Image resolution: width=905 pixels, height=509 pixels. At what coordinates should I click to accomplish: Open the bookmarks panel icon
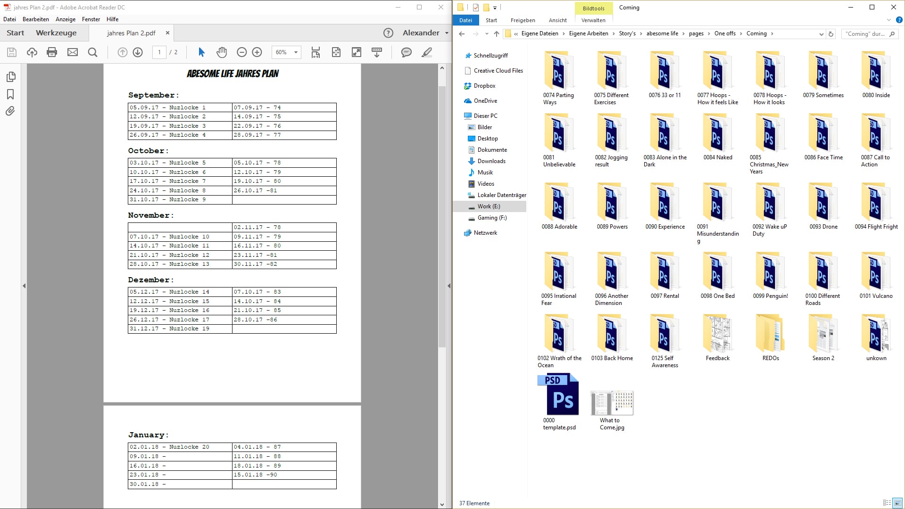(10, 94)
